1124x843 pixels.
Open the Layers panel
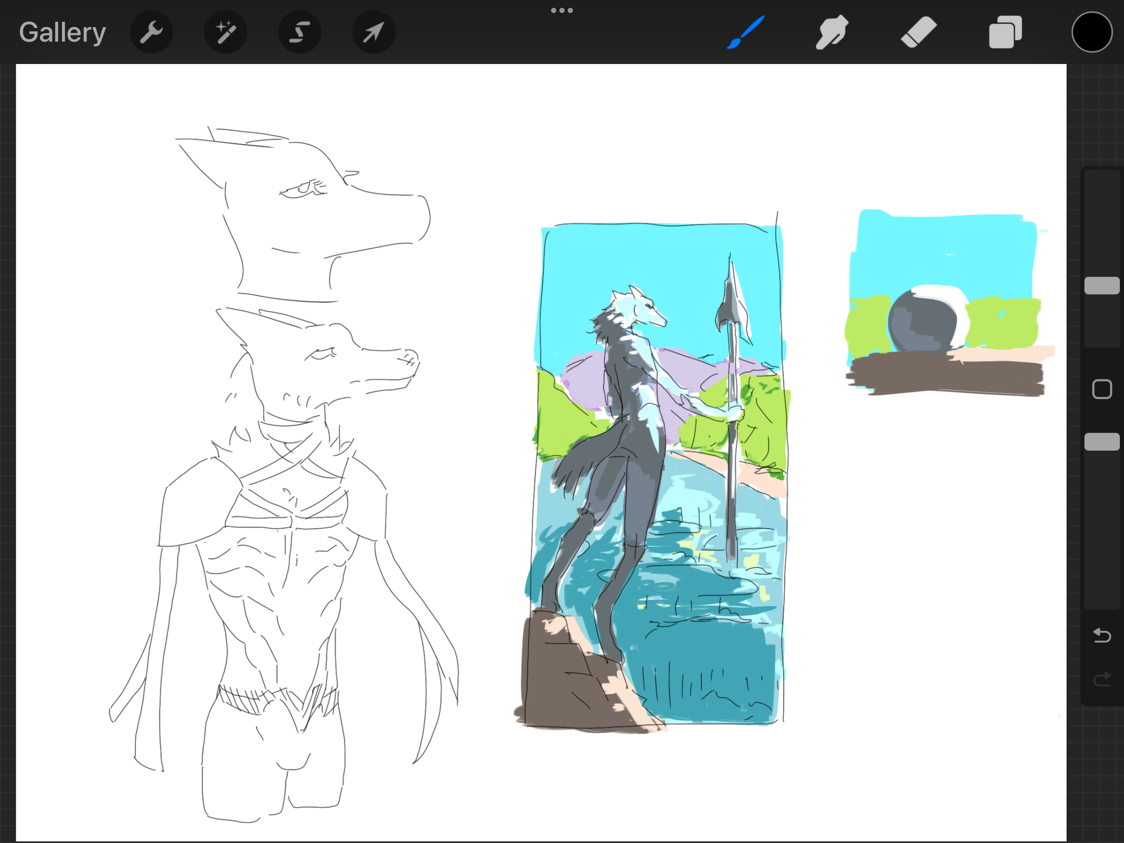click(1005, 32)
